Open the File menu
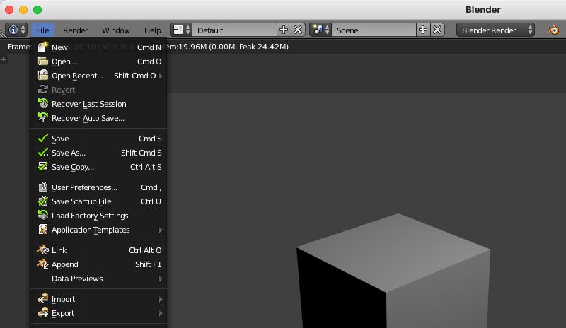This screenshot has width=566, height=328. [42, 30]
